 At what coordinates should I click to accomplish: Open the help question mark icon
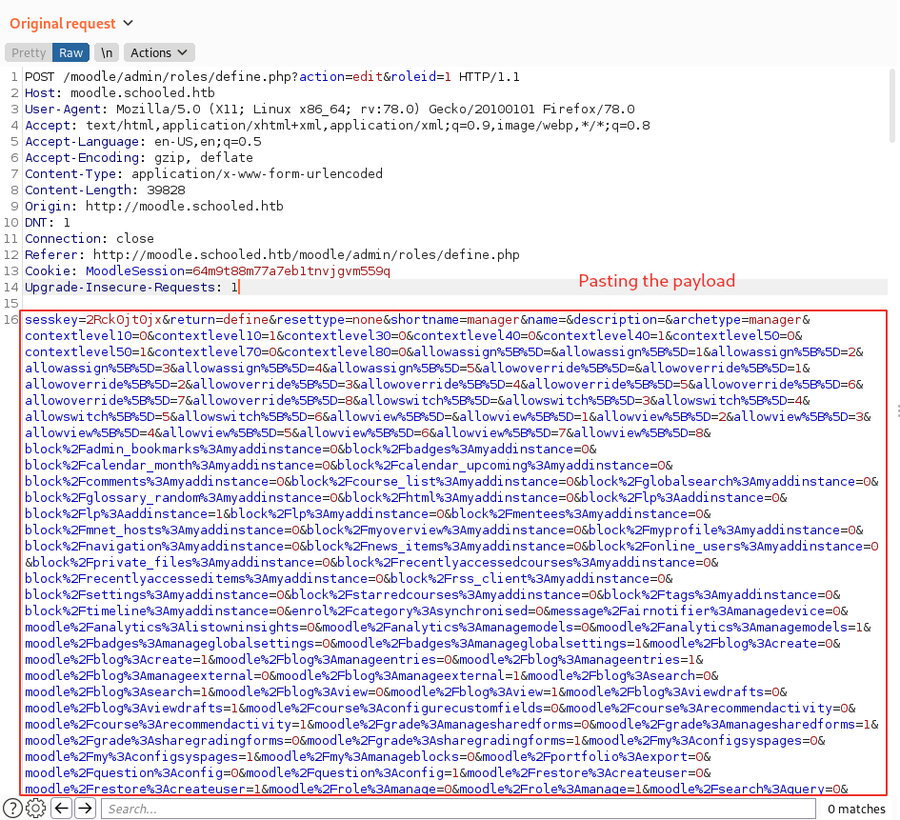(12, 809)
